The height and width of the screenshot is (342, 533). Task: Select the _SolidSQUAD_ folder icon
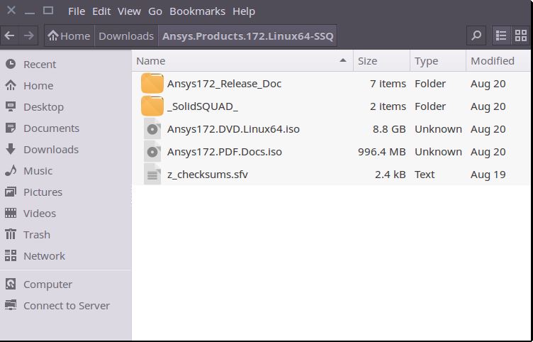pyautogui.click(x=152, y=106)
